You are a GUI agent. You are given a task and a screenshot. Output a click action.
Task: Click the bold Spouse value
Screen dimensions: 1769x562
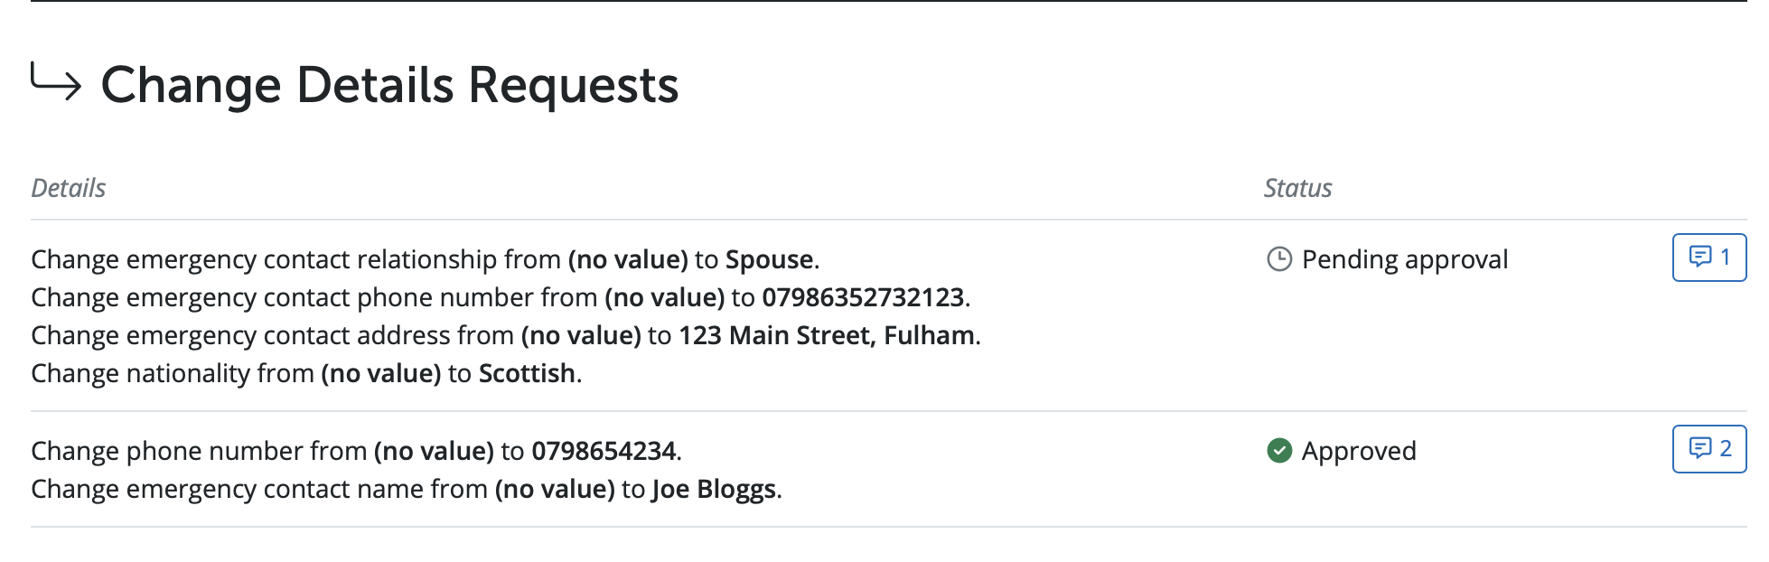coord(770,259)
